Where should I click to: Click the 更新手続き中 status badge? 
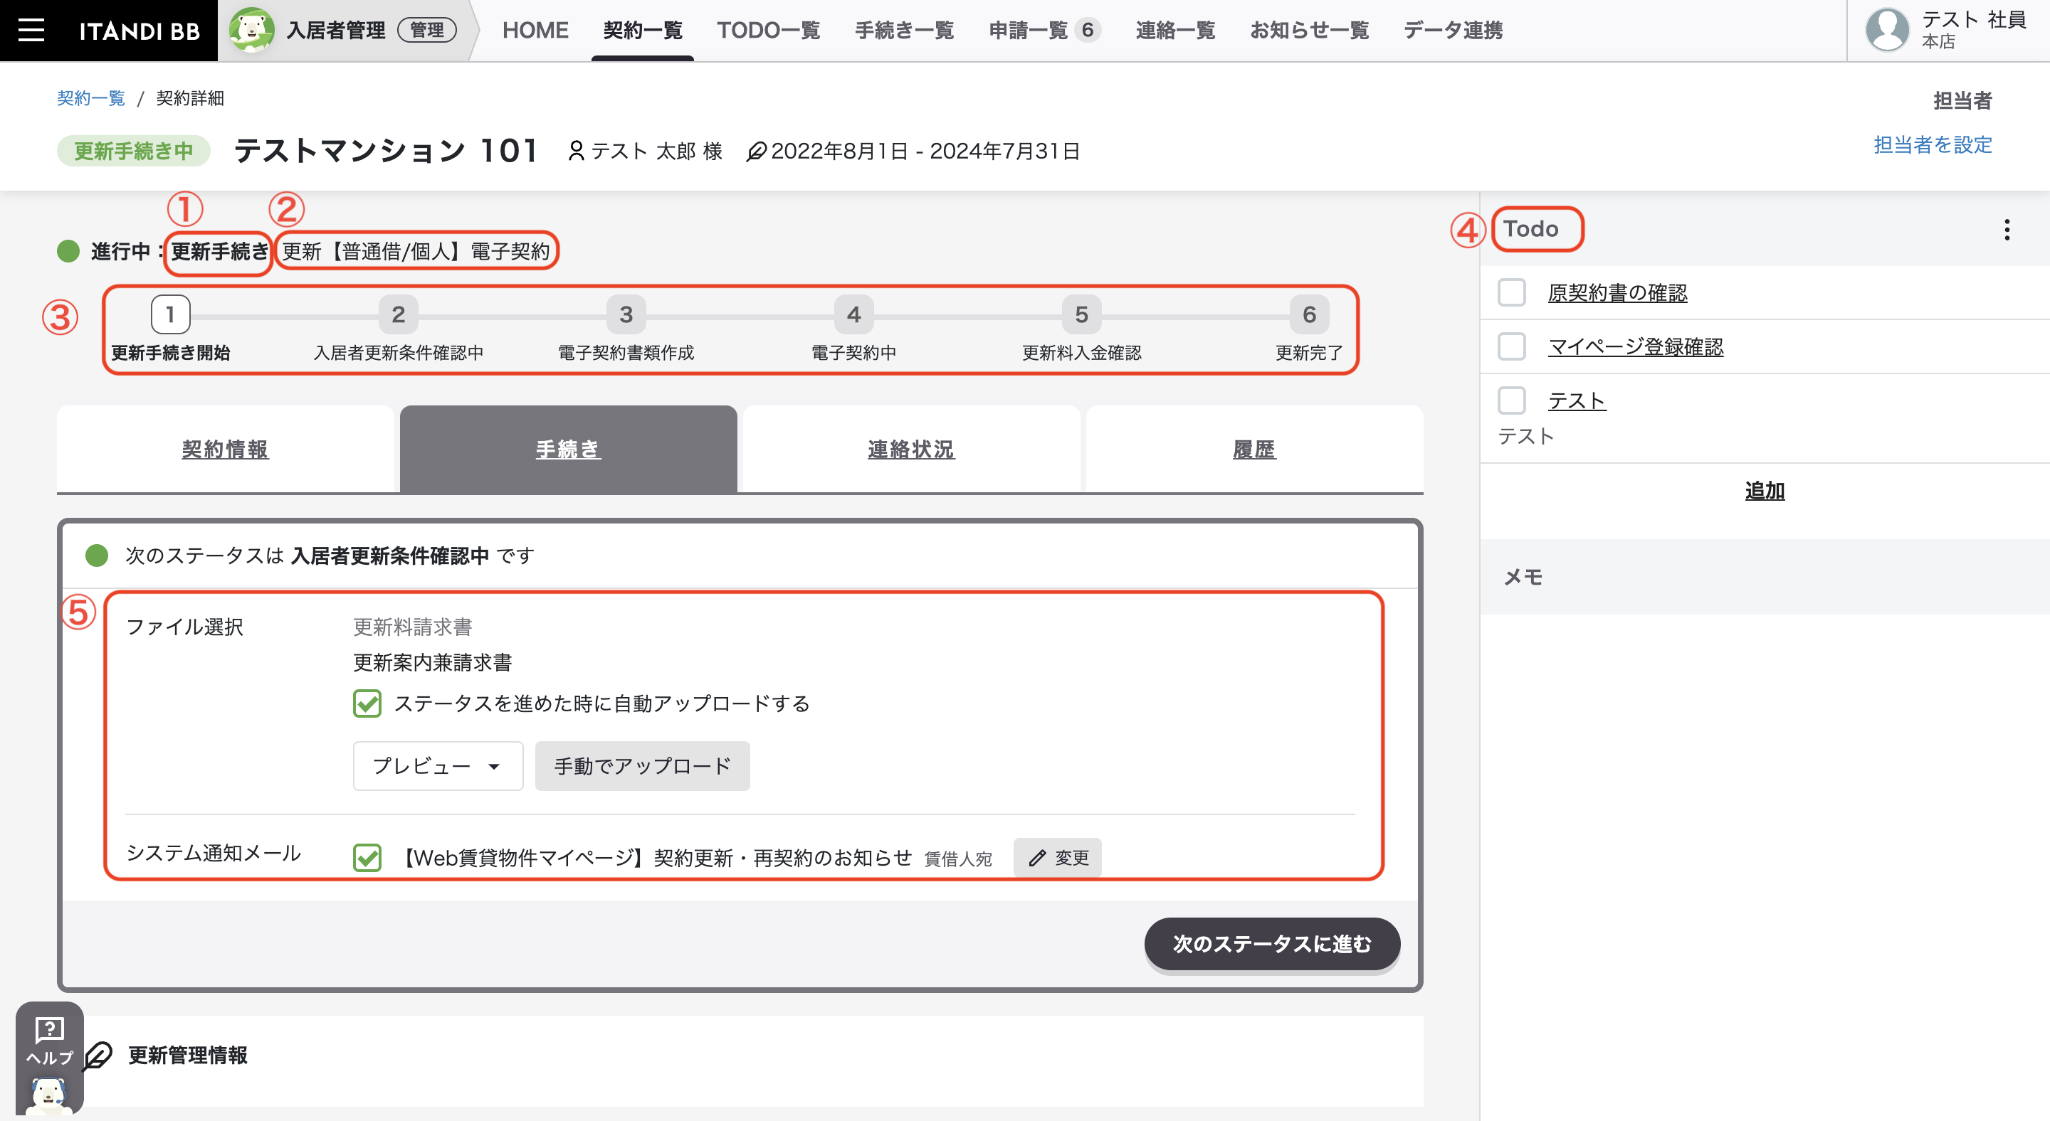134,150
